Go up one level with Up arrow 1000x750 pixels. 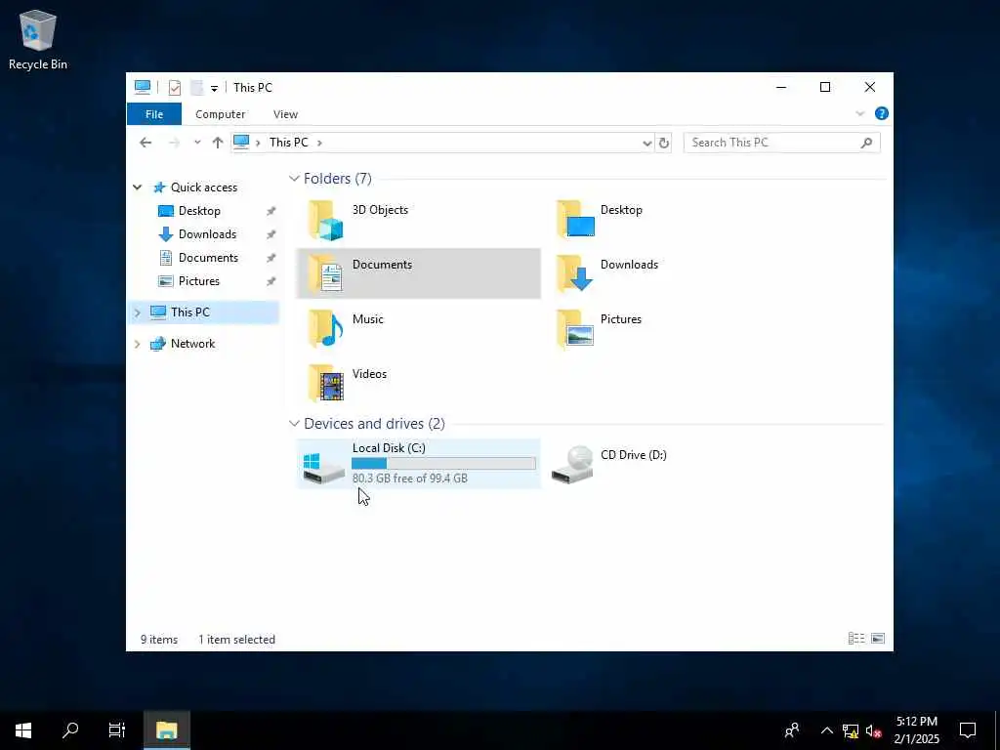[218, 143]
